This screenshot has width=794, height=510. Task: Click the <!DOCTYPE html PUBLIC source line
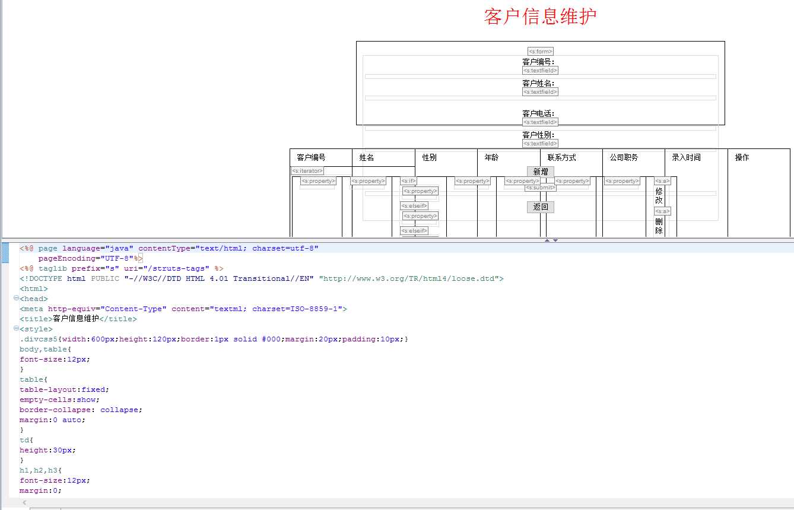(x=262, y=278)
